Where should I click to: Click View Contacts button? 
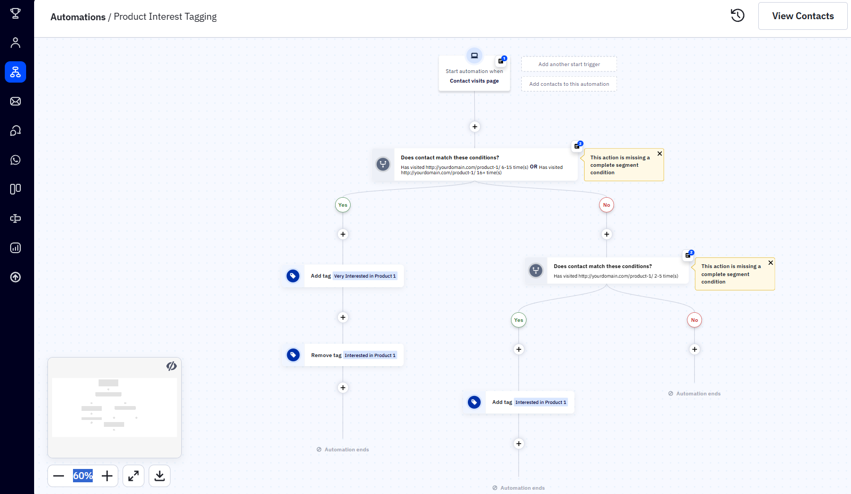(x=803, y=16)
